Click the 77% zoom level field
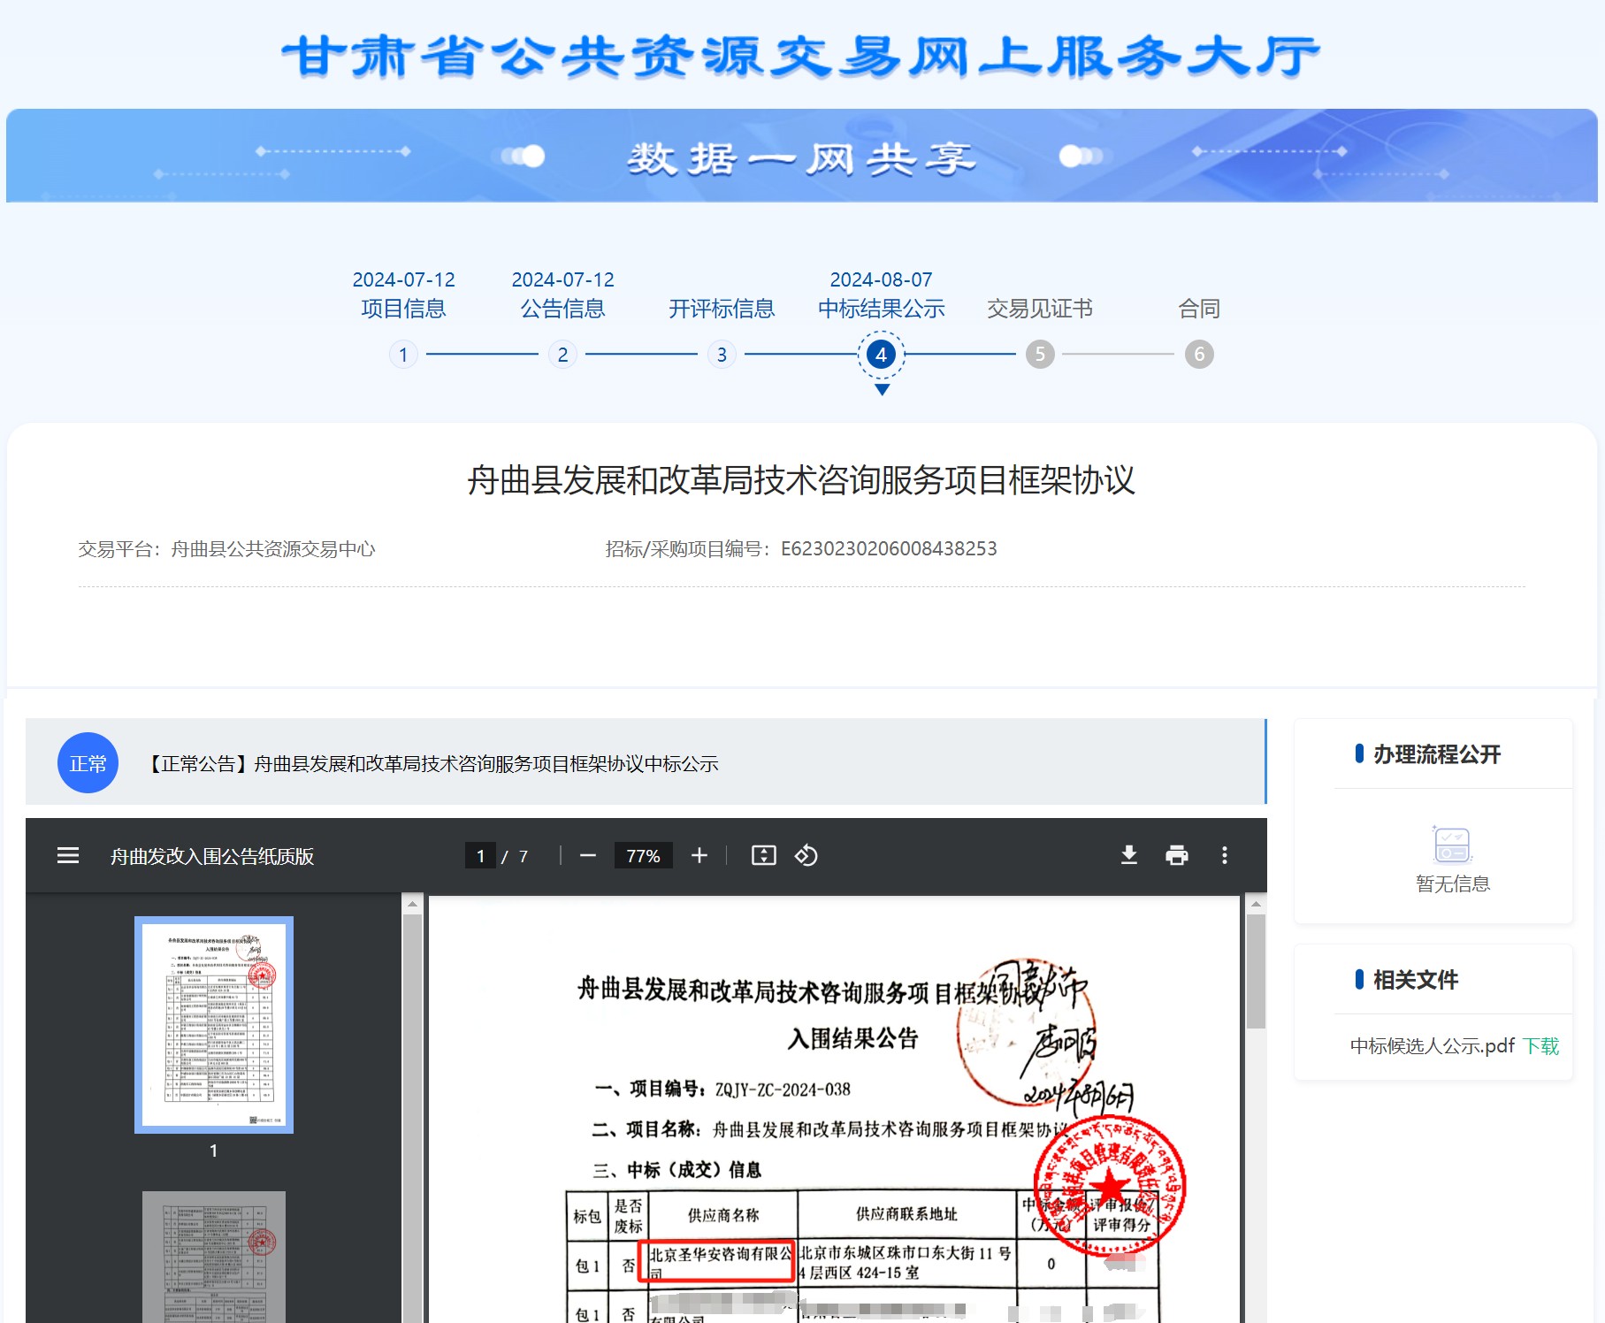This screenshot has height=1323, width=1605. tap(643, 855)
